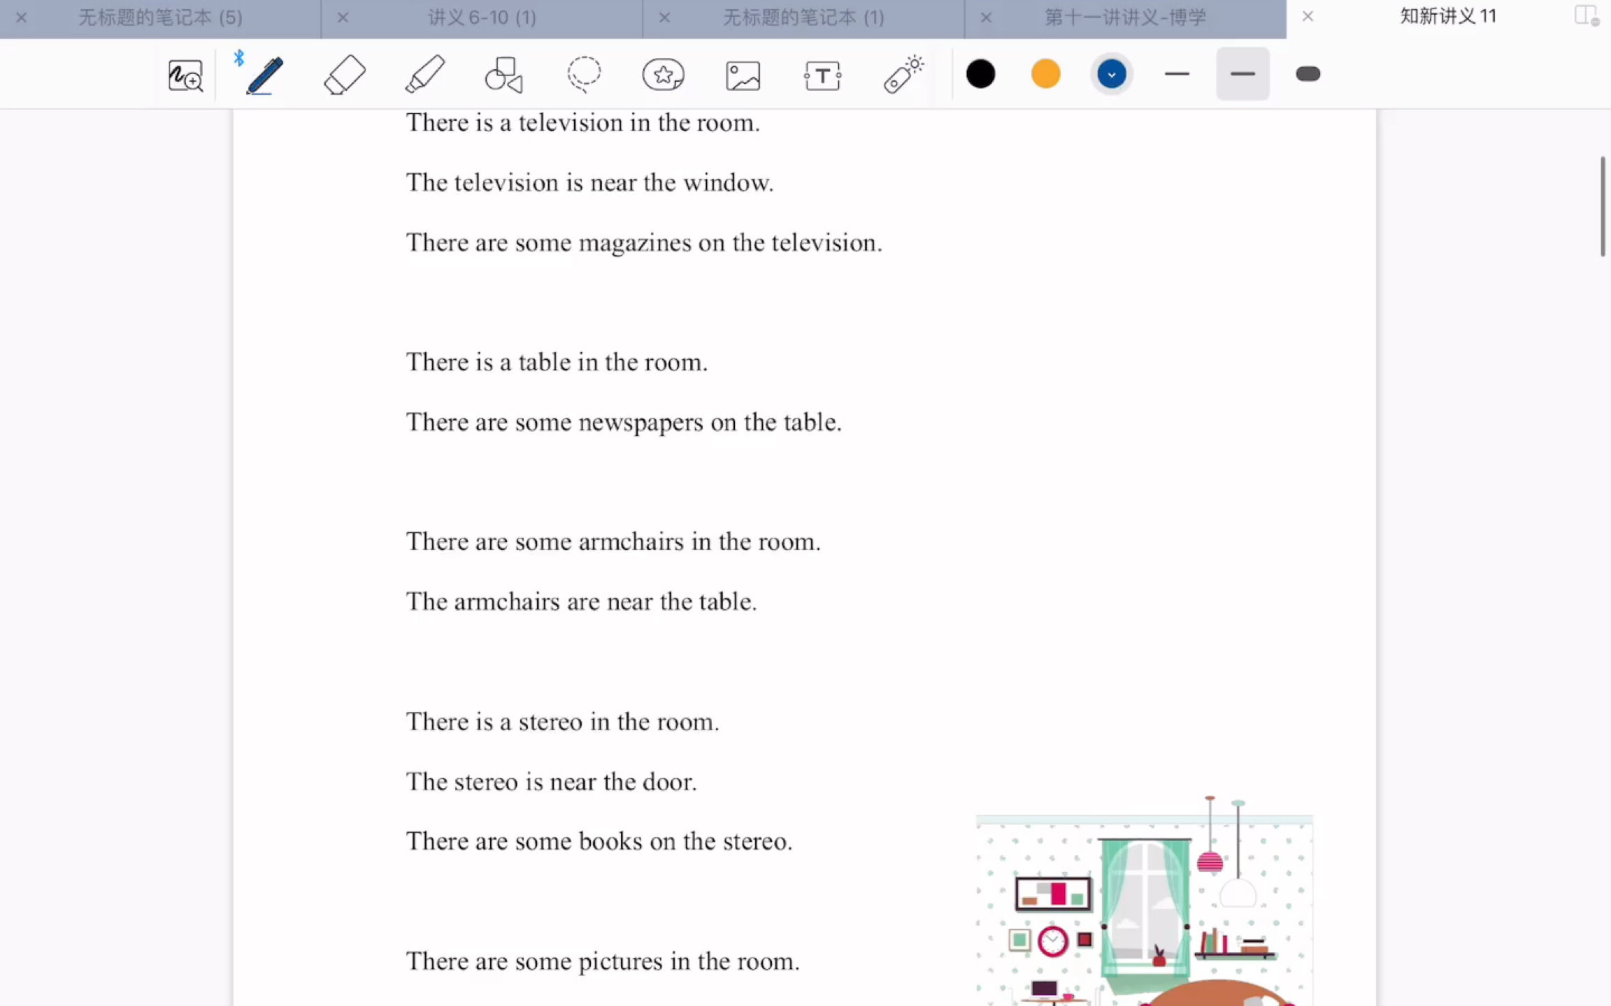Open the Elements sticker tool
Image resolution: width=1611 pixels, height=1006 pixels.
(x=663, y=75)
